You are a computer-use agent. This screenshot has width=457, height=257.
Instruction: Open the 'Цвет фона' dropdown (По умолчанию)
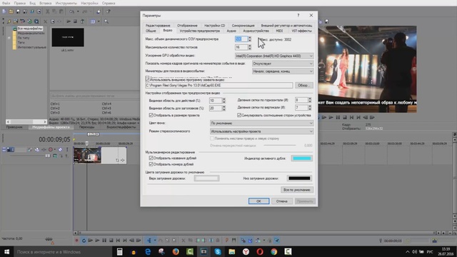(261, 124)
